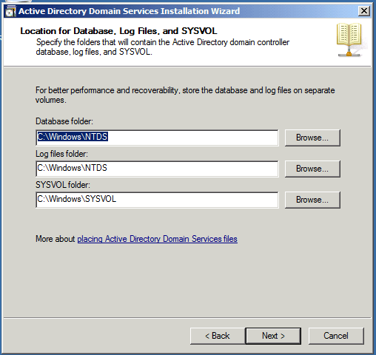Click the 'Log files folder:' label
Screen dimensions: 376x355
coord(61,154)
